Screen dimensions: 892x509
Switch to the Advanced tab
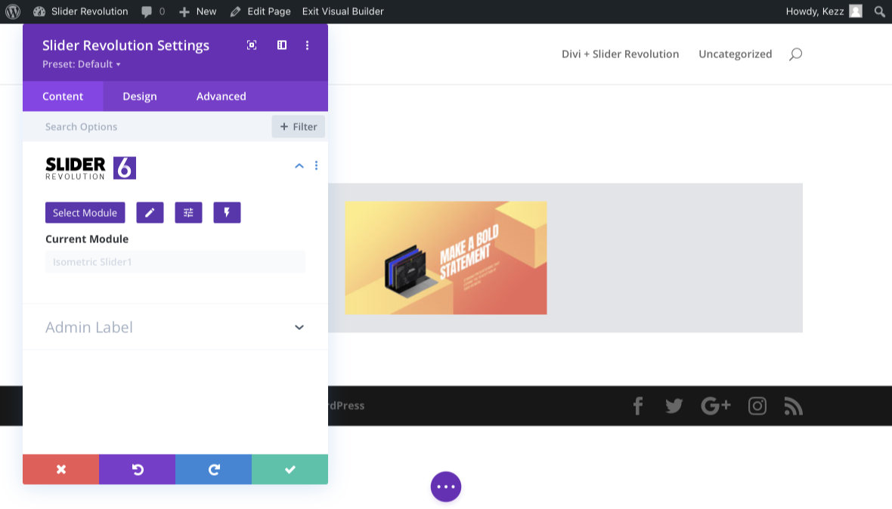click(x=221, y=96)
